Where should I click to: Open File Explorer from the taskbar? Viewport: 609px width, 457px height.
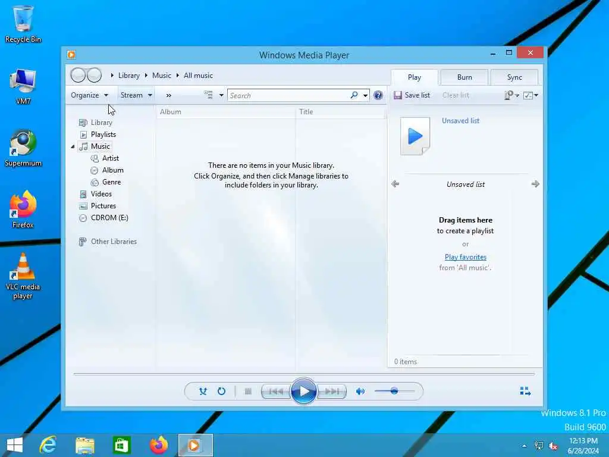point(84,445)
